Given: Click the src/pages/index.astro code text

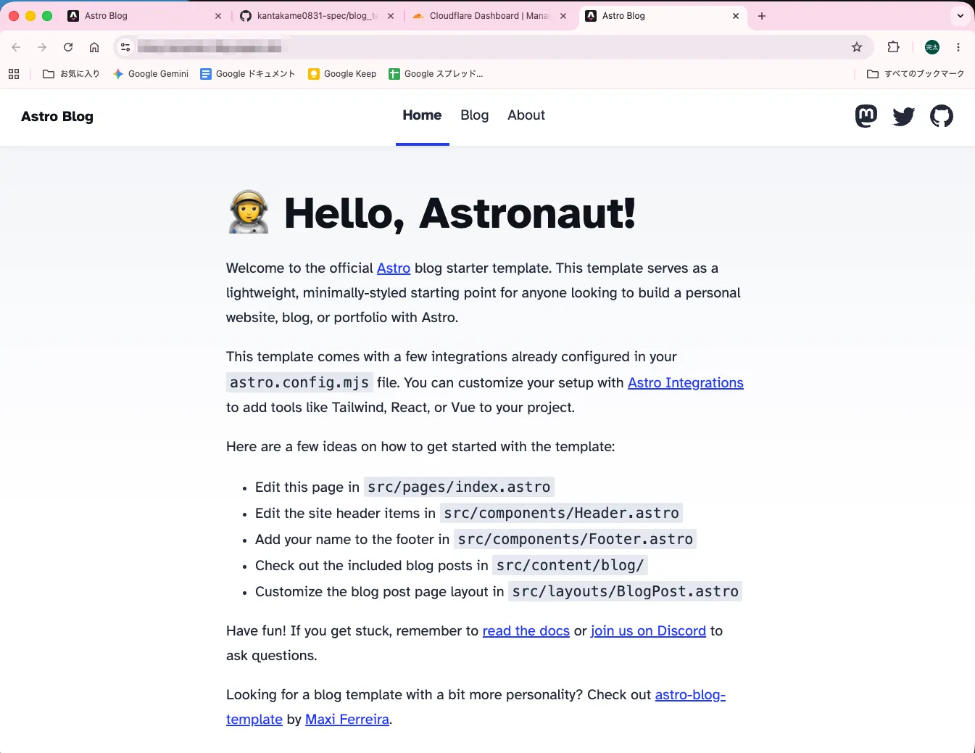Looking at the screenshot, I should [459, 487].
